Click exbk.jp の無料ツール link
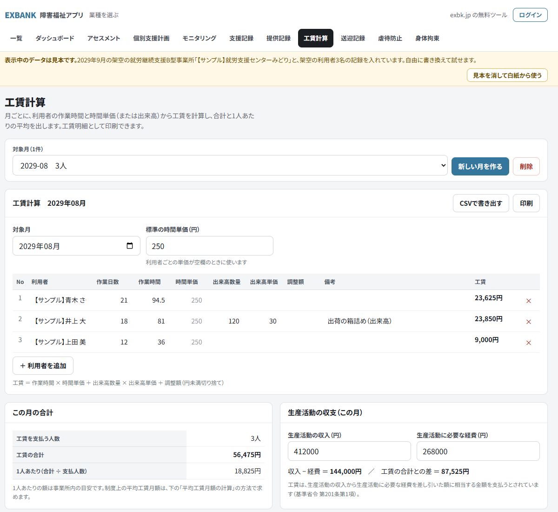Image resolution: width=558 pixels, height=512 pixels. 478,15
